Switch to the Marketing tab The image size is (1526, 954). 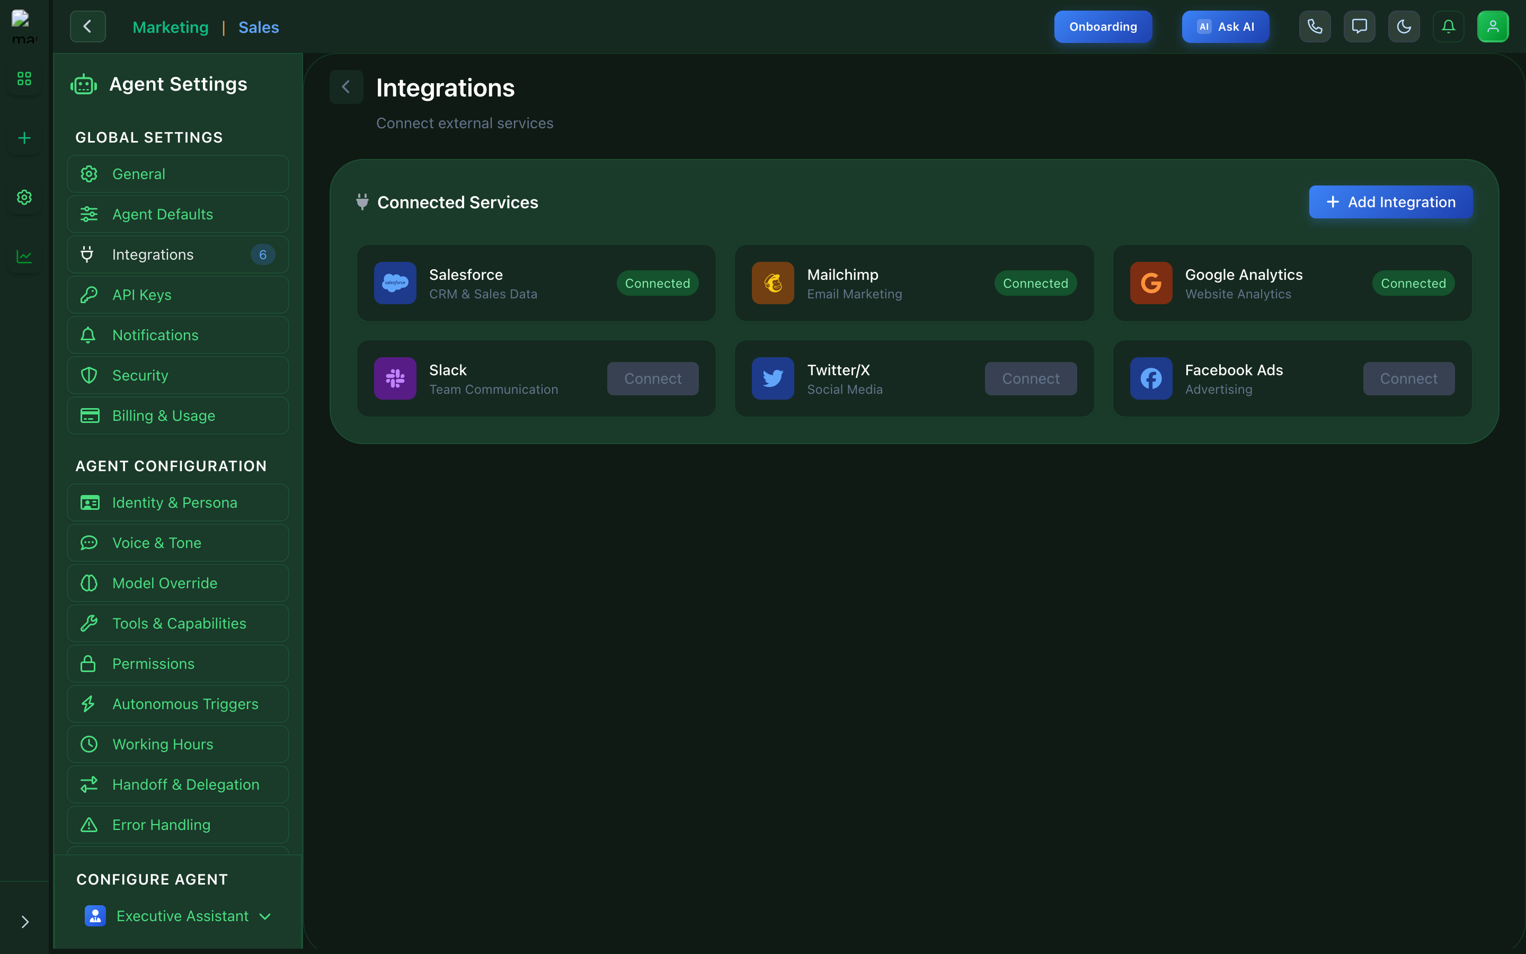[x=170, y=27]
